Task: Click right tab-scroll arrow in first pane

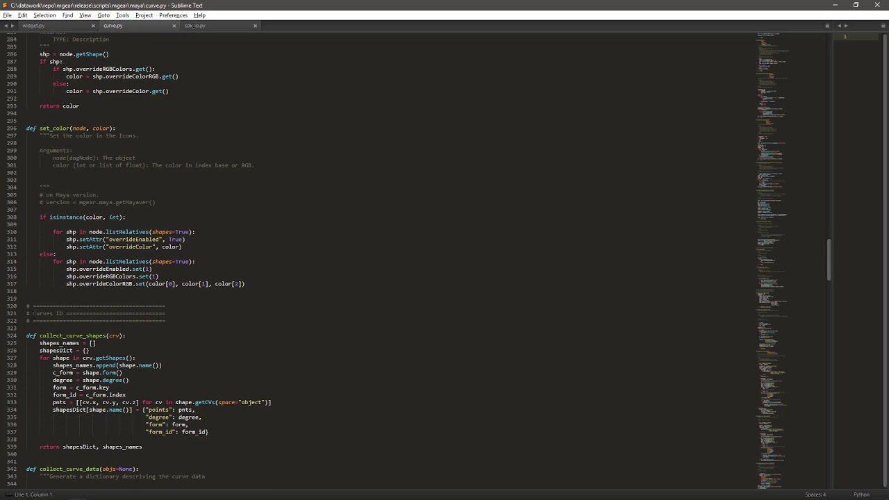Action: [13, 26]
